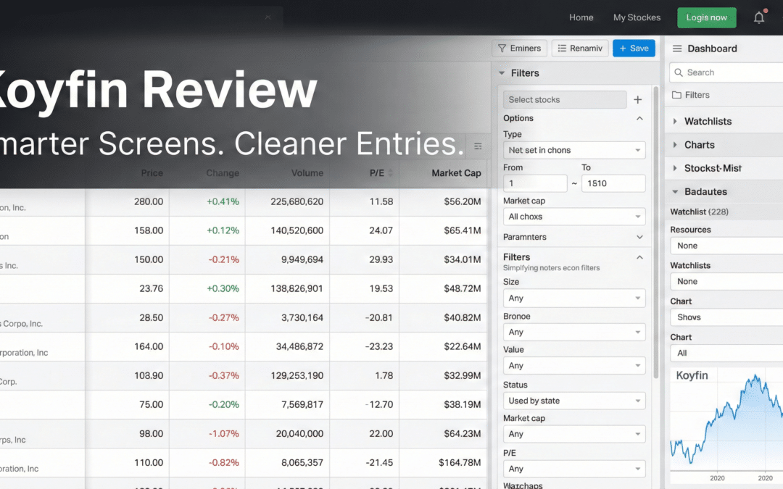Click the table column settings icon
Screen dimensions: 783x489
pos(478,146)
